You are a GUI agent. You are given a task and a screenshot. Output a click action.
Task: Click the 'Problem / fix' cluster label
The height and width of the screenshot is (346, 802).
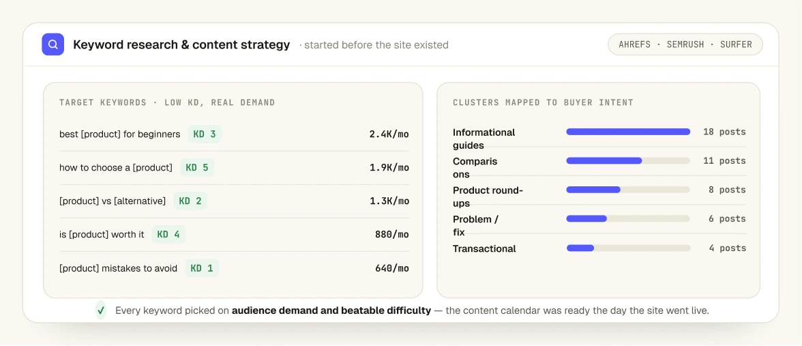pos(476,226)
